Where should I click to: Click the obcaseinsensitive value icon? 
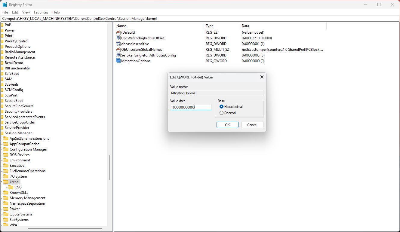click(x=118, y=44)
